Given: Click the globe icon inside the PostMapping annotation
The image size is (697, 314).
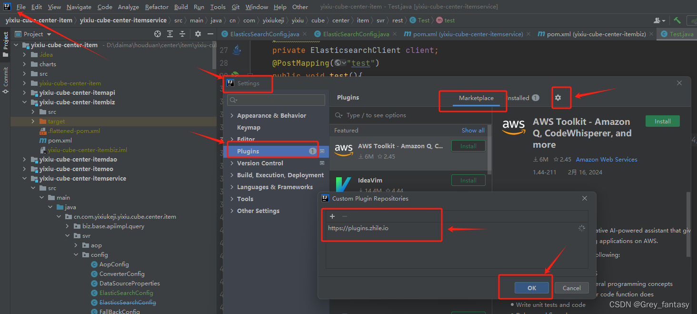Looking at the screenshot, I should pyautogui.click(x=338, y=63).
